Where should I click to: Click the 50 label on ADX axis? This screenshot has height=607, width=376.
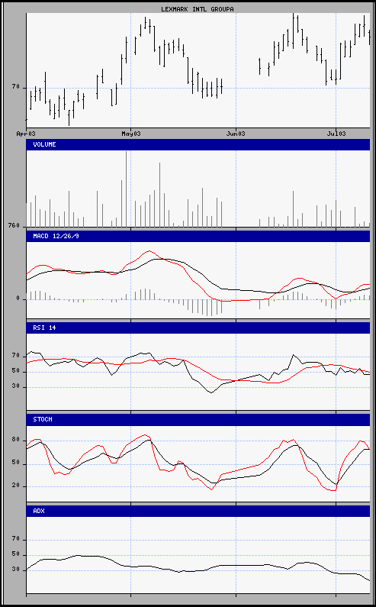pyautogui.click(x=16, y=554)
